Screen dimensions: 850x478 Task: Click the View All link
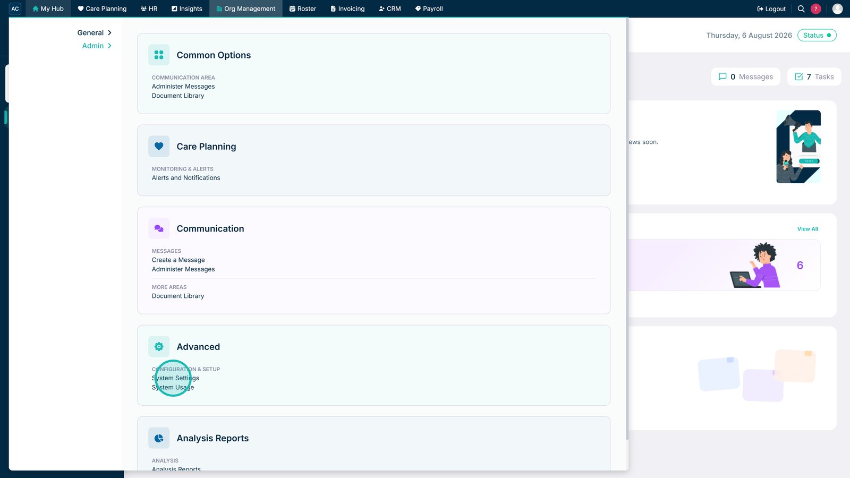tap(807, 229)
